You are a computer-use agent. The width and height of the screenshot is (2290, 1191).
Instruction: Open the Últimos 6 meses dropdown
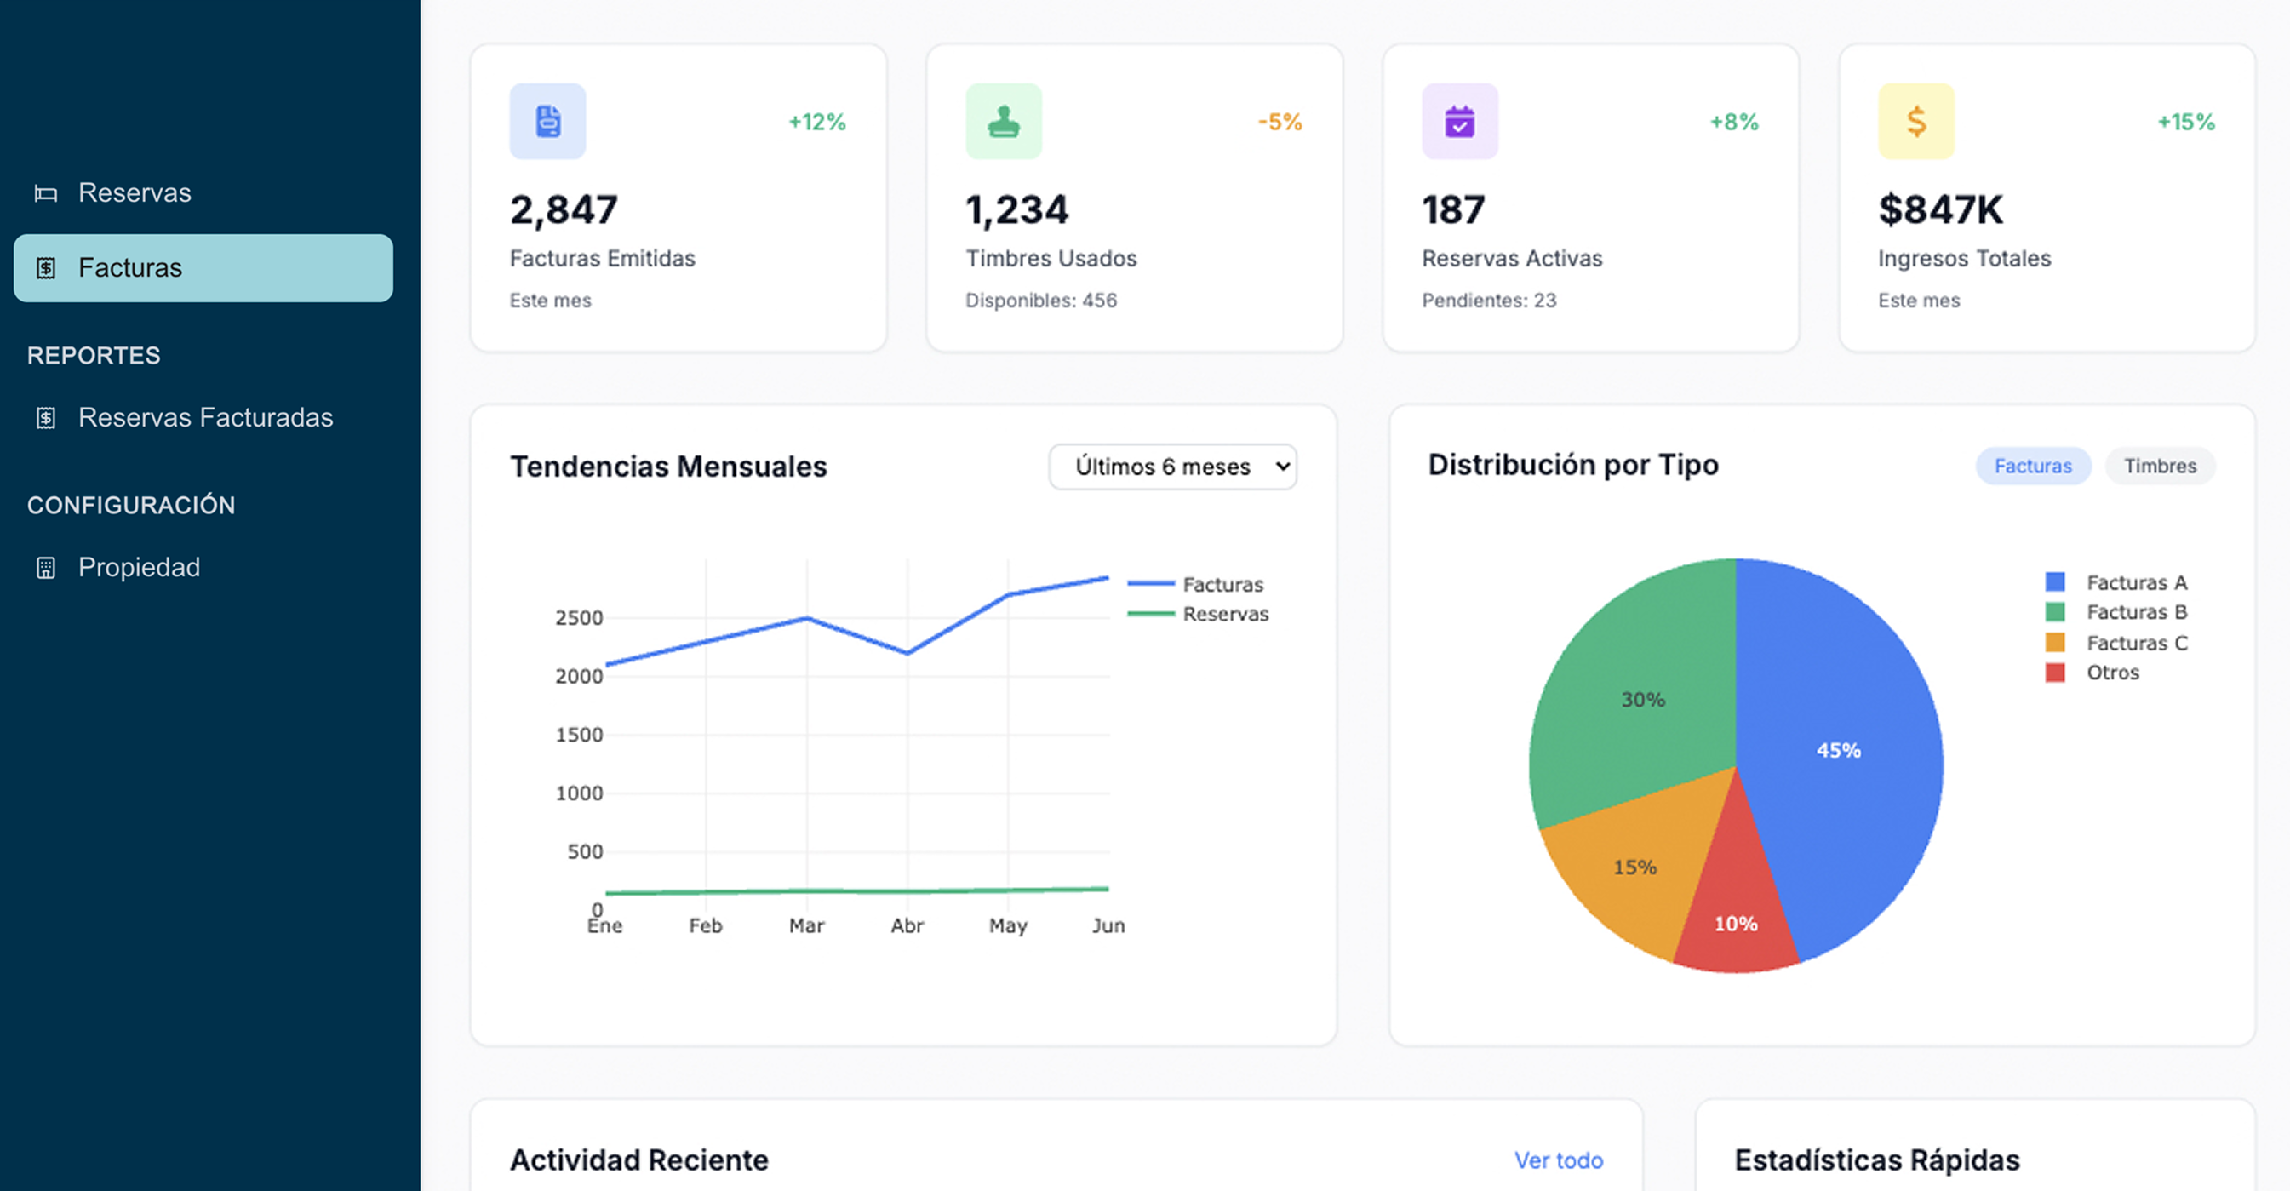[x=1172, y=467]
